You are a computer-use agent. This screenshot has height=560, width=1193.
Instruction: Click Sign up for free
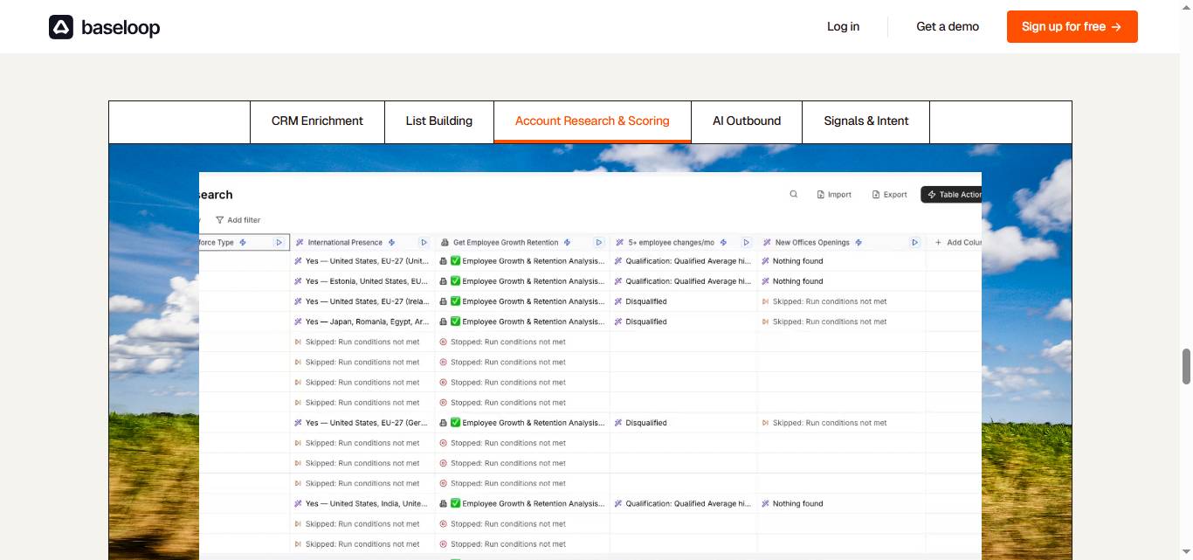[1072, 26]
